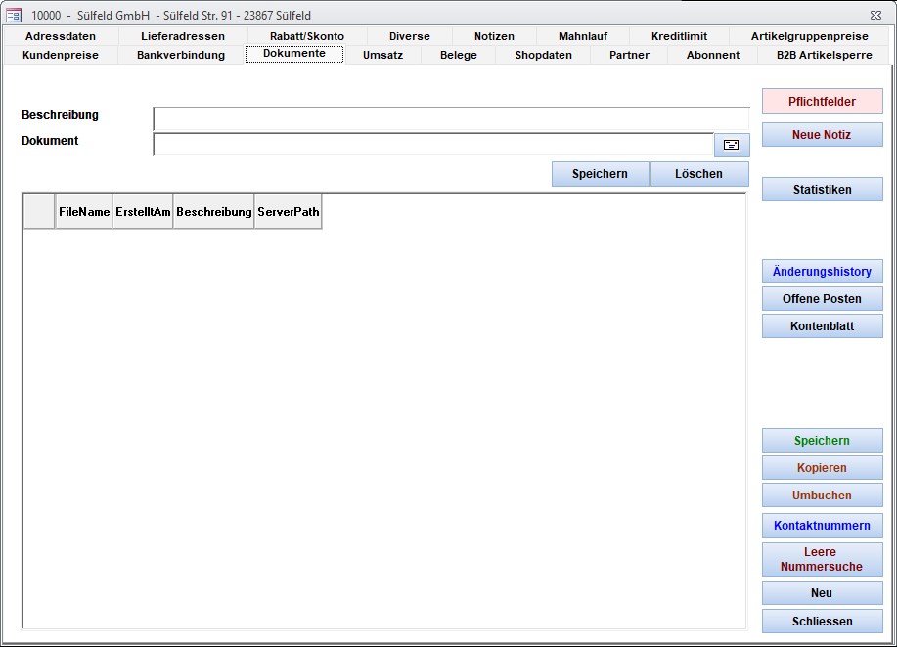Click the browse icon beside Dokument field
897x647 pixels.
[x=731, y=145]
